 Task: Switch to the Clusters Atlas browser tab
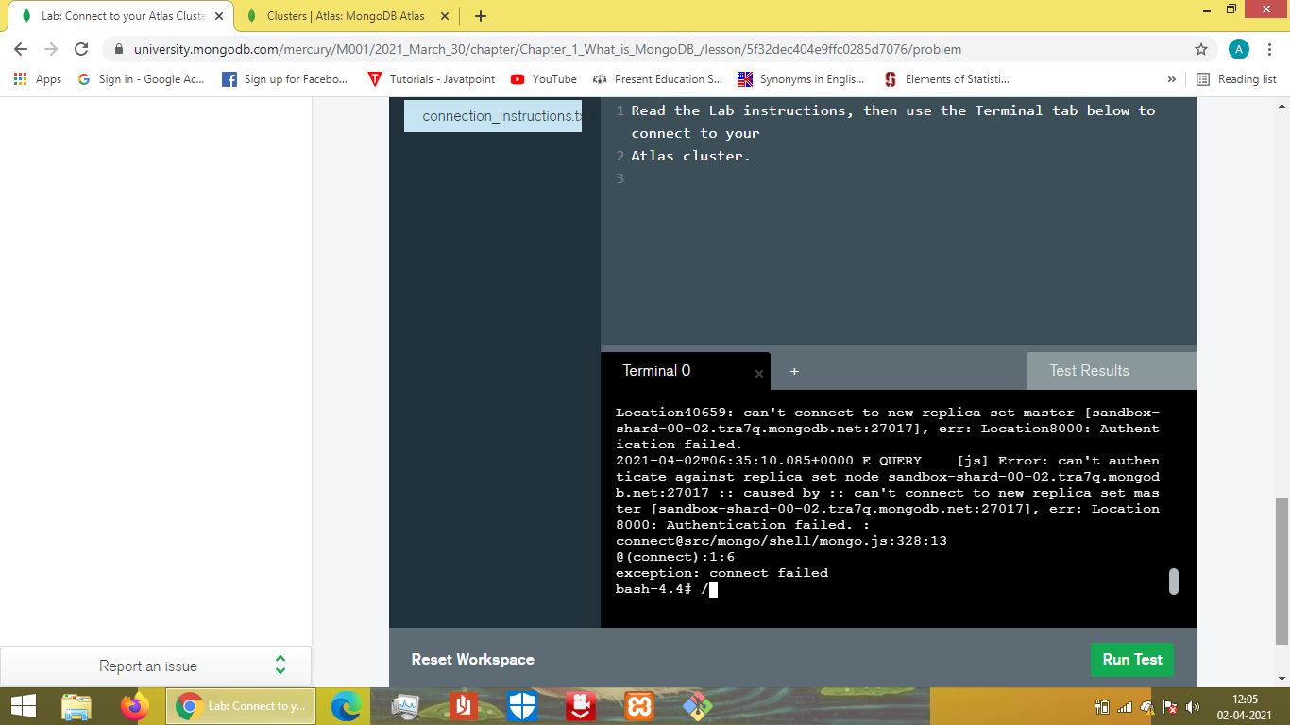[345, 16]
